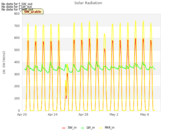Toggle the SW_in legend entry
This screenshot has width=177, height=133.
tap(69, 127)
